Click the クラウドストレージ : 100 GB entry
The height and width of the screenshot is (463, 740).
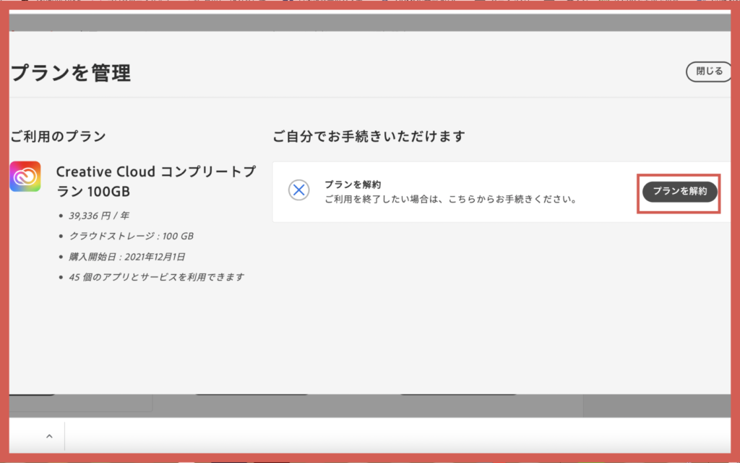point(132,236)
